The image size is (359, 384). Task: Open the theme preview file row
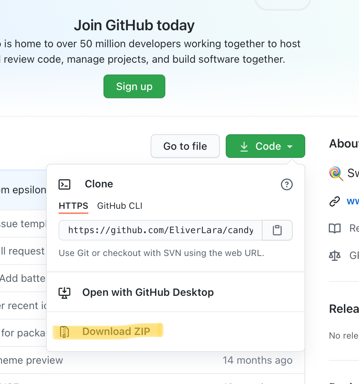pyautogui.click(x=32, y=360)
